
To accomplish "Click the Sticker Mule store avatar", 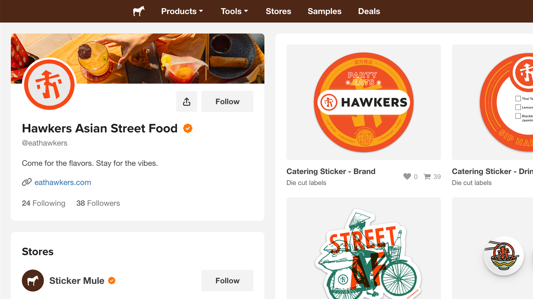I will [33, 280].
